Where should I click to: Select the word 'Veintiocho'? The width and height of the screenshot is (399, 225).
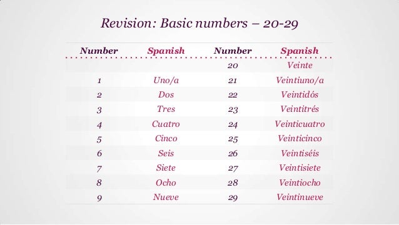click(x=300, y=182)
